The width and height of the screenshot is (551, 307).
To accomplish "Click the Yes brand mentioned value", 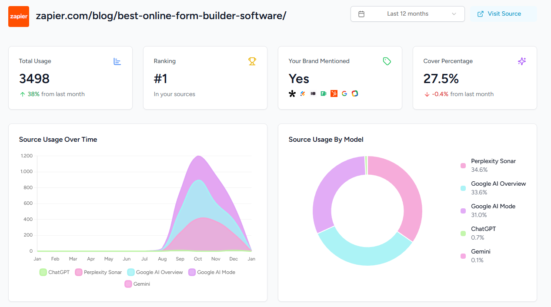I will click(299, 79).
